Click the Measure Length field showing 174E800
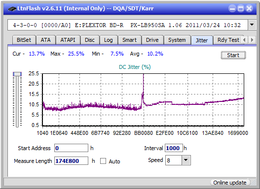Screen dimensions: 260x189 pyautogui.click(x=71, y=161)
